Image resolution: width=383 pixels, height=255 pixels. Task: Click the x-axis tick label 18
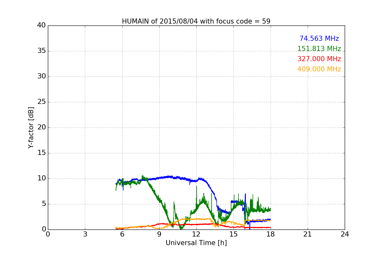pos(270,234)
